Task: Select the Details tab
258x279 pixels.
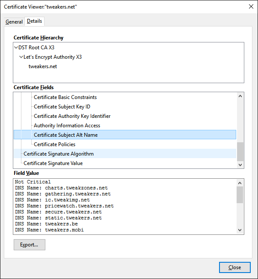Action: (x=34, y=21)
